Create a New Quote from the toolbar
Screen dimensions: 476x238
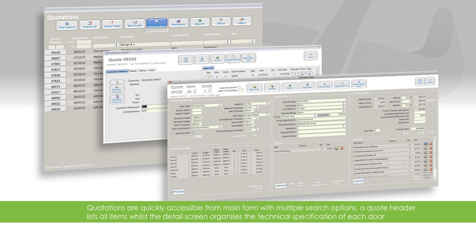click(135, 23)
